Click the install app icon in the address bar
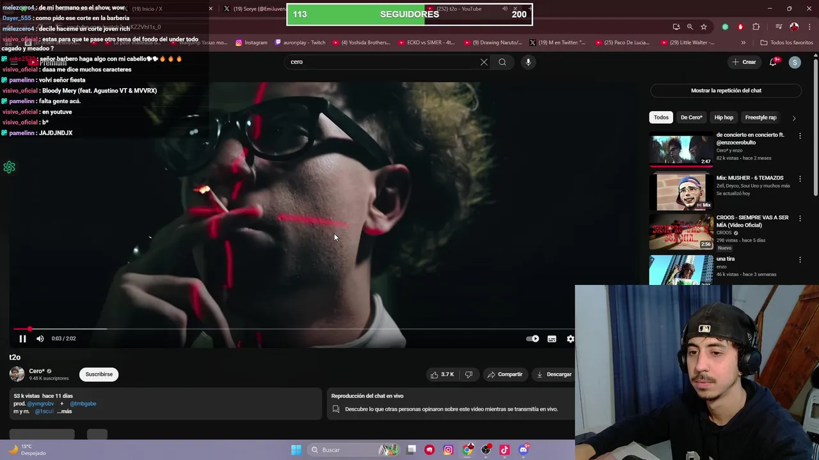This screenshot has height=460, width=819. [676, 27]
